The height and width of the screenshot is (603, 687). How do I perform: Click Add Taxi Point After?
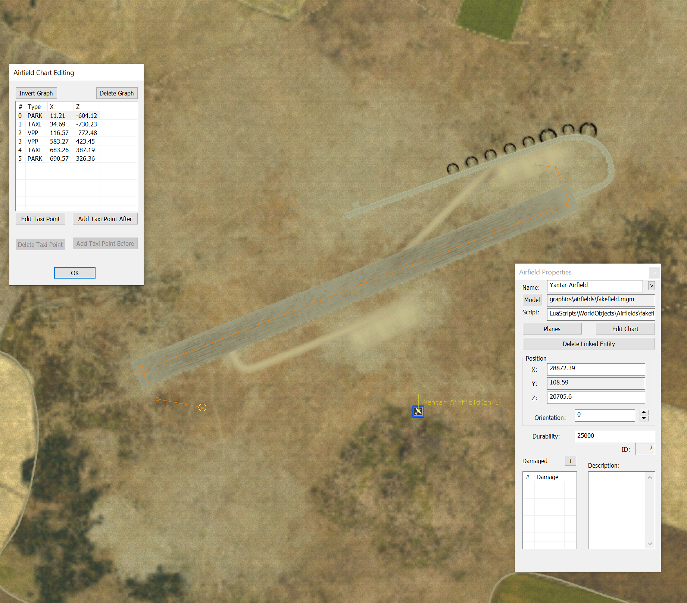coord(105,219)
